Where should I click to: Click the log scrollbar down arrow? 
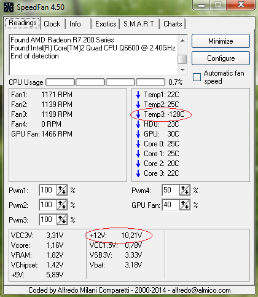[x=182, y=70]
